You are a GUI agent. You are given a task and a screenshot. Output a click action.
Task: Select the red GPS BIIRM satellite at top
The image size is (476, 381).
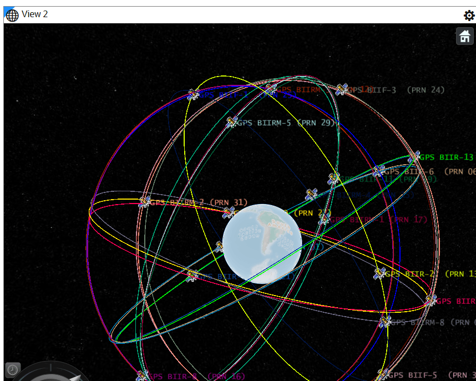tap(271, 89)
